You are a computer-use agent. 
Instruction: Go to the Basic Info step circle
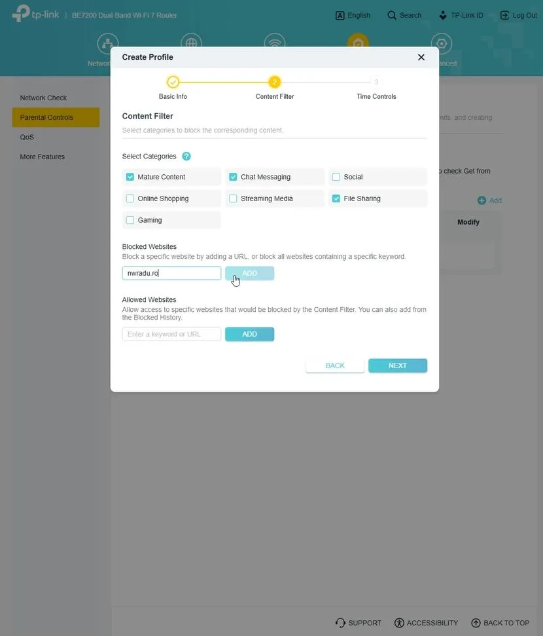173,82
